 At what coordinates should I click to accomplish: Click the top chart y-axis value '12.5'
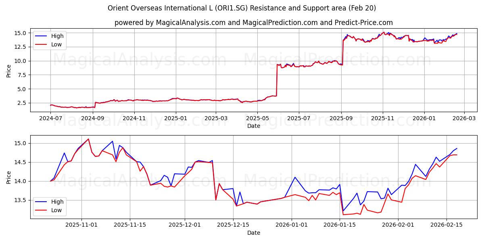pos(21,47)
